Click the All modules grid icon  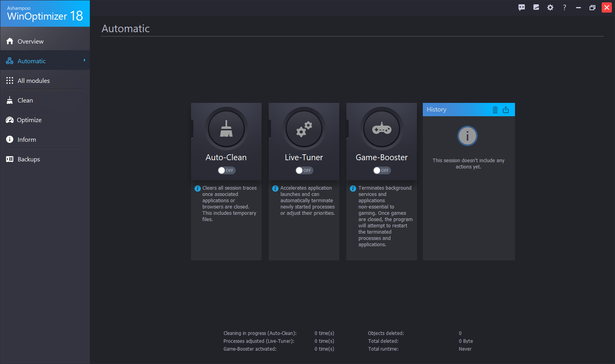click(x=10, y=80)
